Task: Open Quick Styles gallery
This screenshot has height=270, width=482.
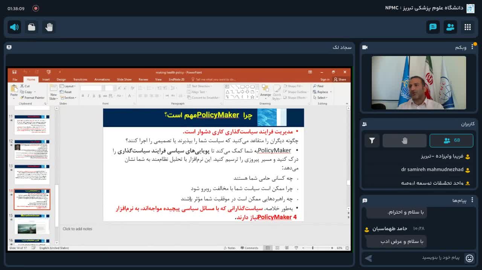Action: (277, 92)
